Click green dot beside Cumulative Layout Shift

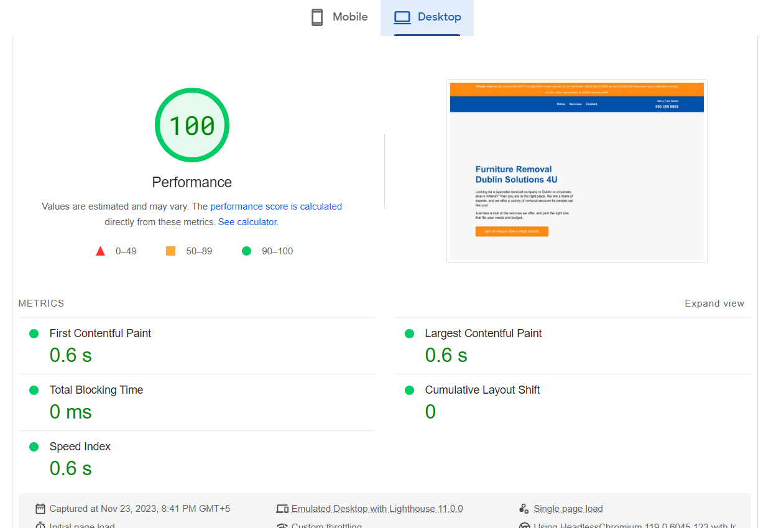coord(409,390)
